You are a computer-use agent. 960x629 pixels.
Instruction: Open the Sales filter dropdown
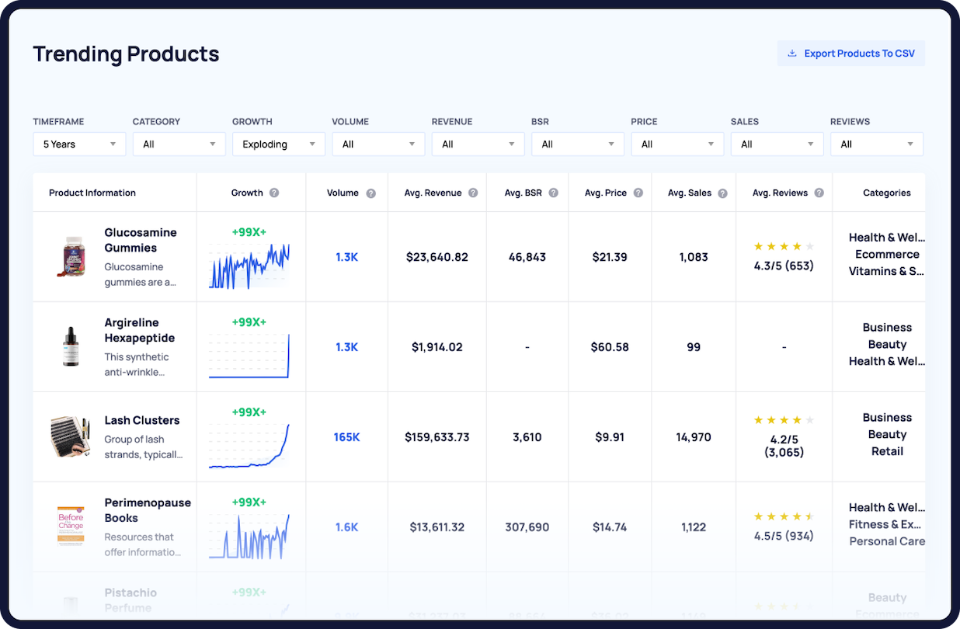(777, 144)
